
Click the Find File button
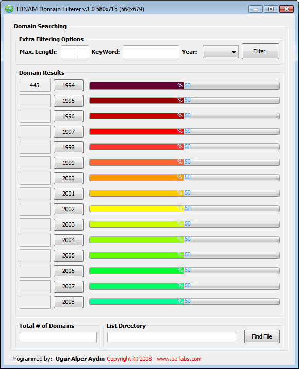click(x=262, y=336)
